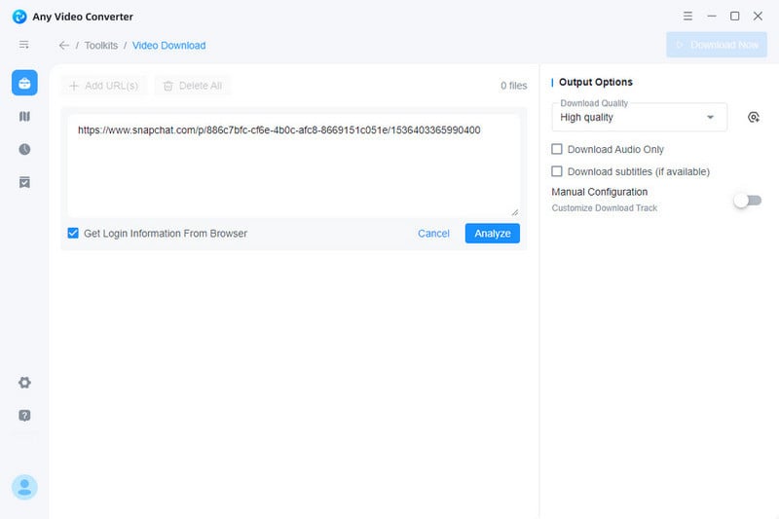Go back with the left arrow
Image resolution: width=779 pixels, height=519 pixels.
64,45
